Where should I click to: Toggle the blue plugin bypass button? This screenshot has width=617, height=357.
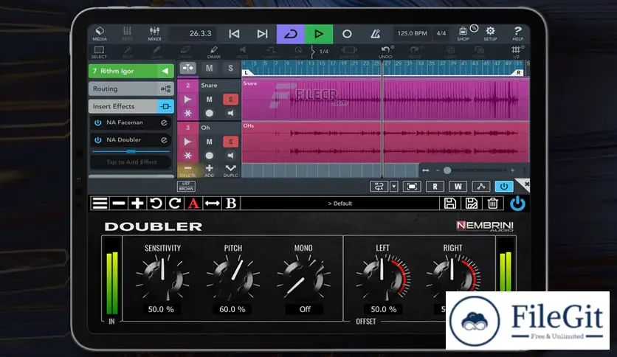click(x=503, y=187)
